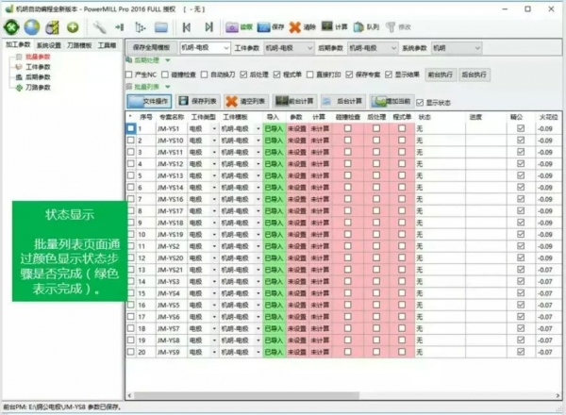Viewport: 566px width, 415px height.
Task: Click the 前台执行 button
Action: click(x=441, y=75)
